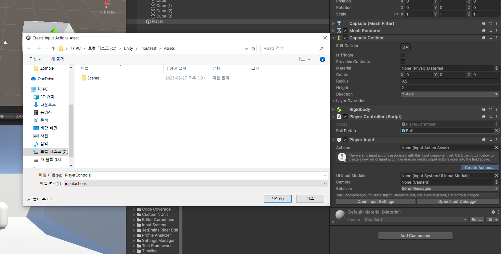The image size is (501, 254).
Task: Toggle the Provides Contacts checkbox
Action: (x=403, y=62)
